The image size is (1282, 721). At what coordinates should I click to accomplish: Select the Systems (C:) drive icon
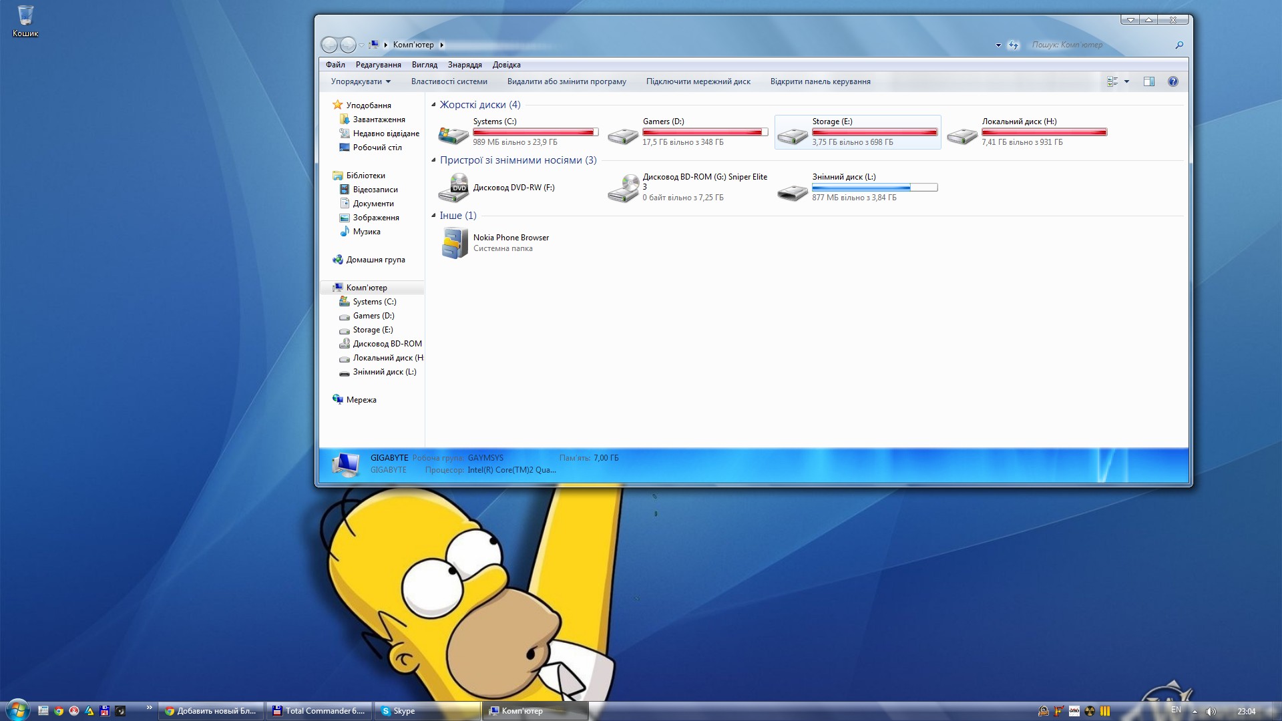(x=453, y=134)
